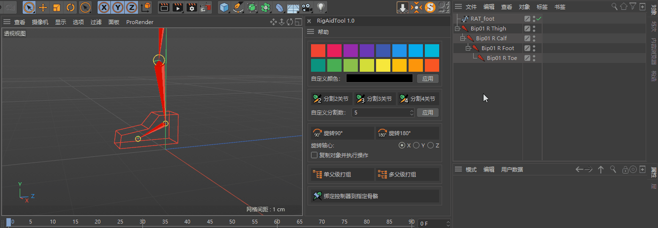The height and width of the screenshot is (228, 658).
Task: Select the Move tool in the toolbar
Action: pos(43,7)
